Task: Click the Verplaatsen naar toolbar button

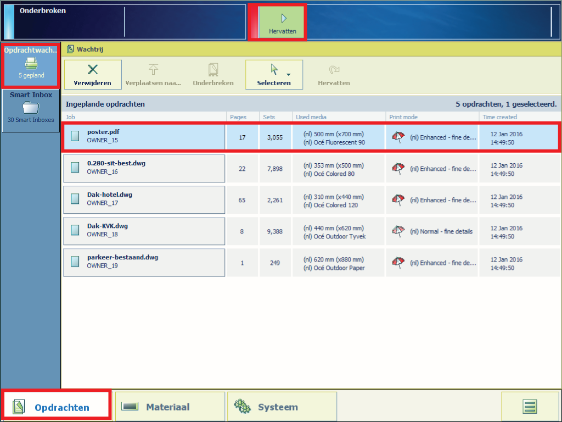Action: (153, 75)
